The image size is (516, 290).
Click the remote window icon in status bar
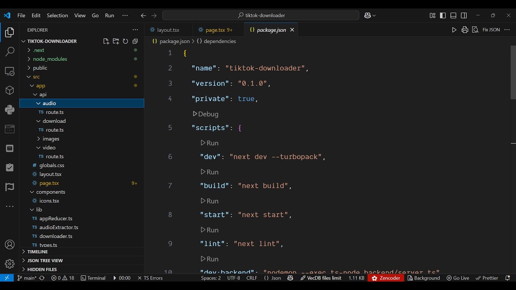pos(7,278)
